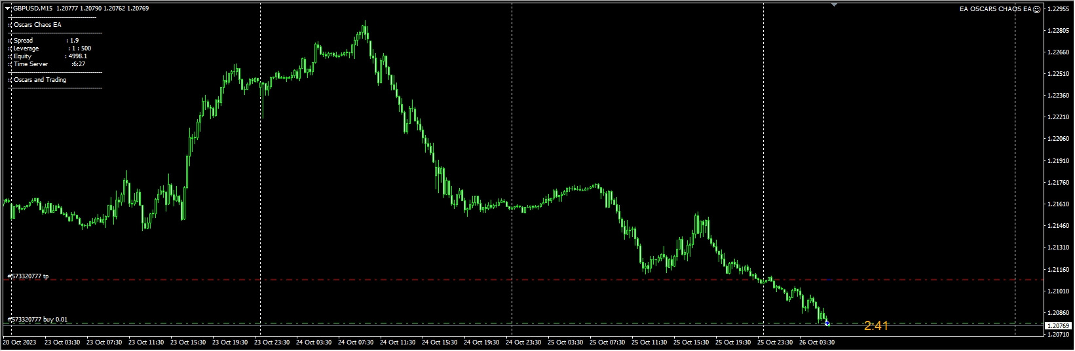Click the 1.21910 price scale label
1075x351 pixels.
[x=1059, y=161]
